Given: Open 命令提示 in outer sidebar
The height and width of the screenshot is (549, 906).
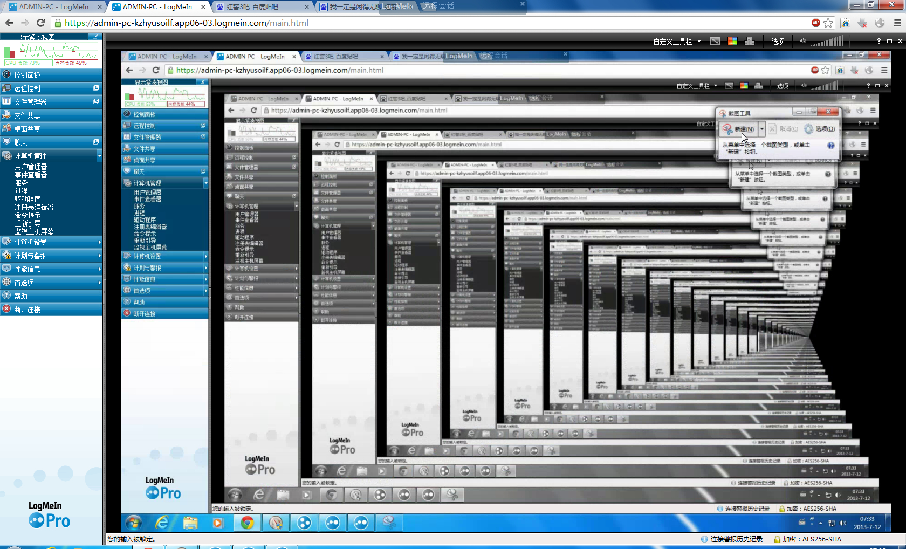Looking at the screenshot, I should pos(28,215).
